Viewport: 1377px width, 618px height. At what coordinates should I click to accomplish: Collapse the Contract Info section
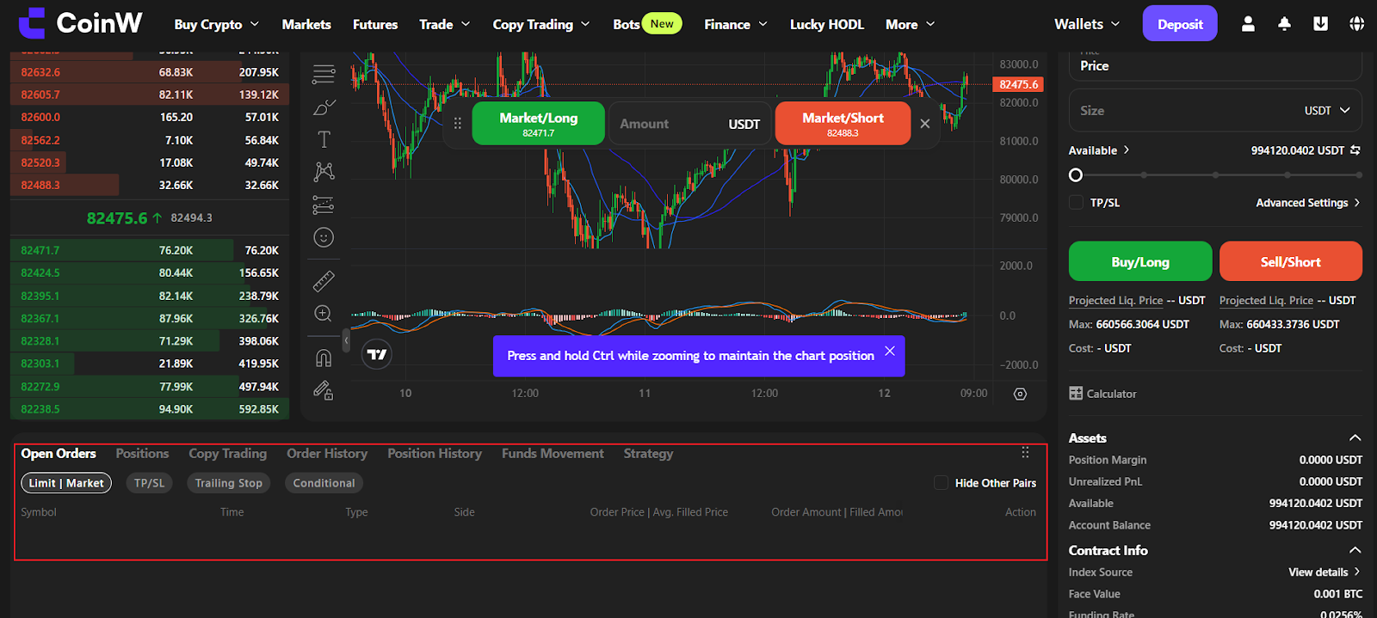point(1355,550)
